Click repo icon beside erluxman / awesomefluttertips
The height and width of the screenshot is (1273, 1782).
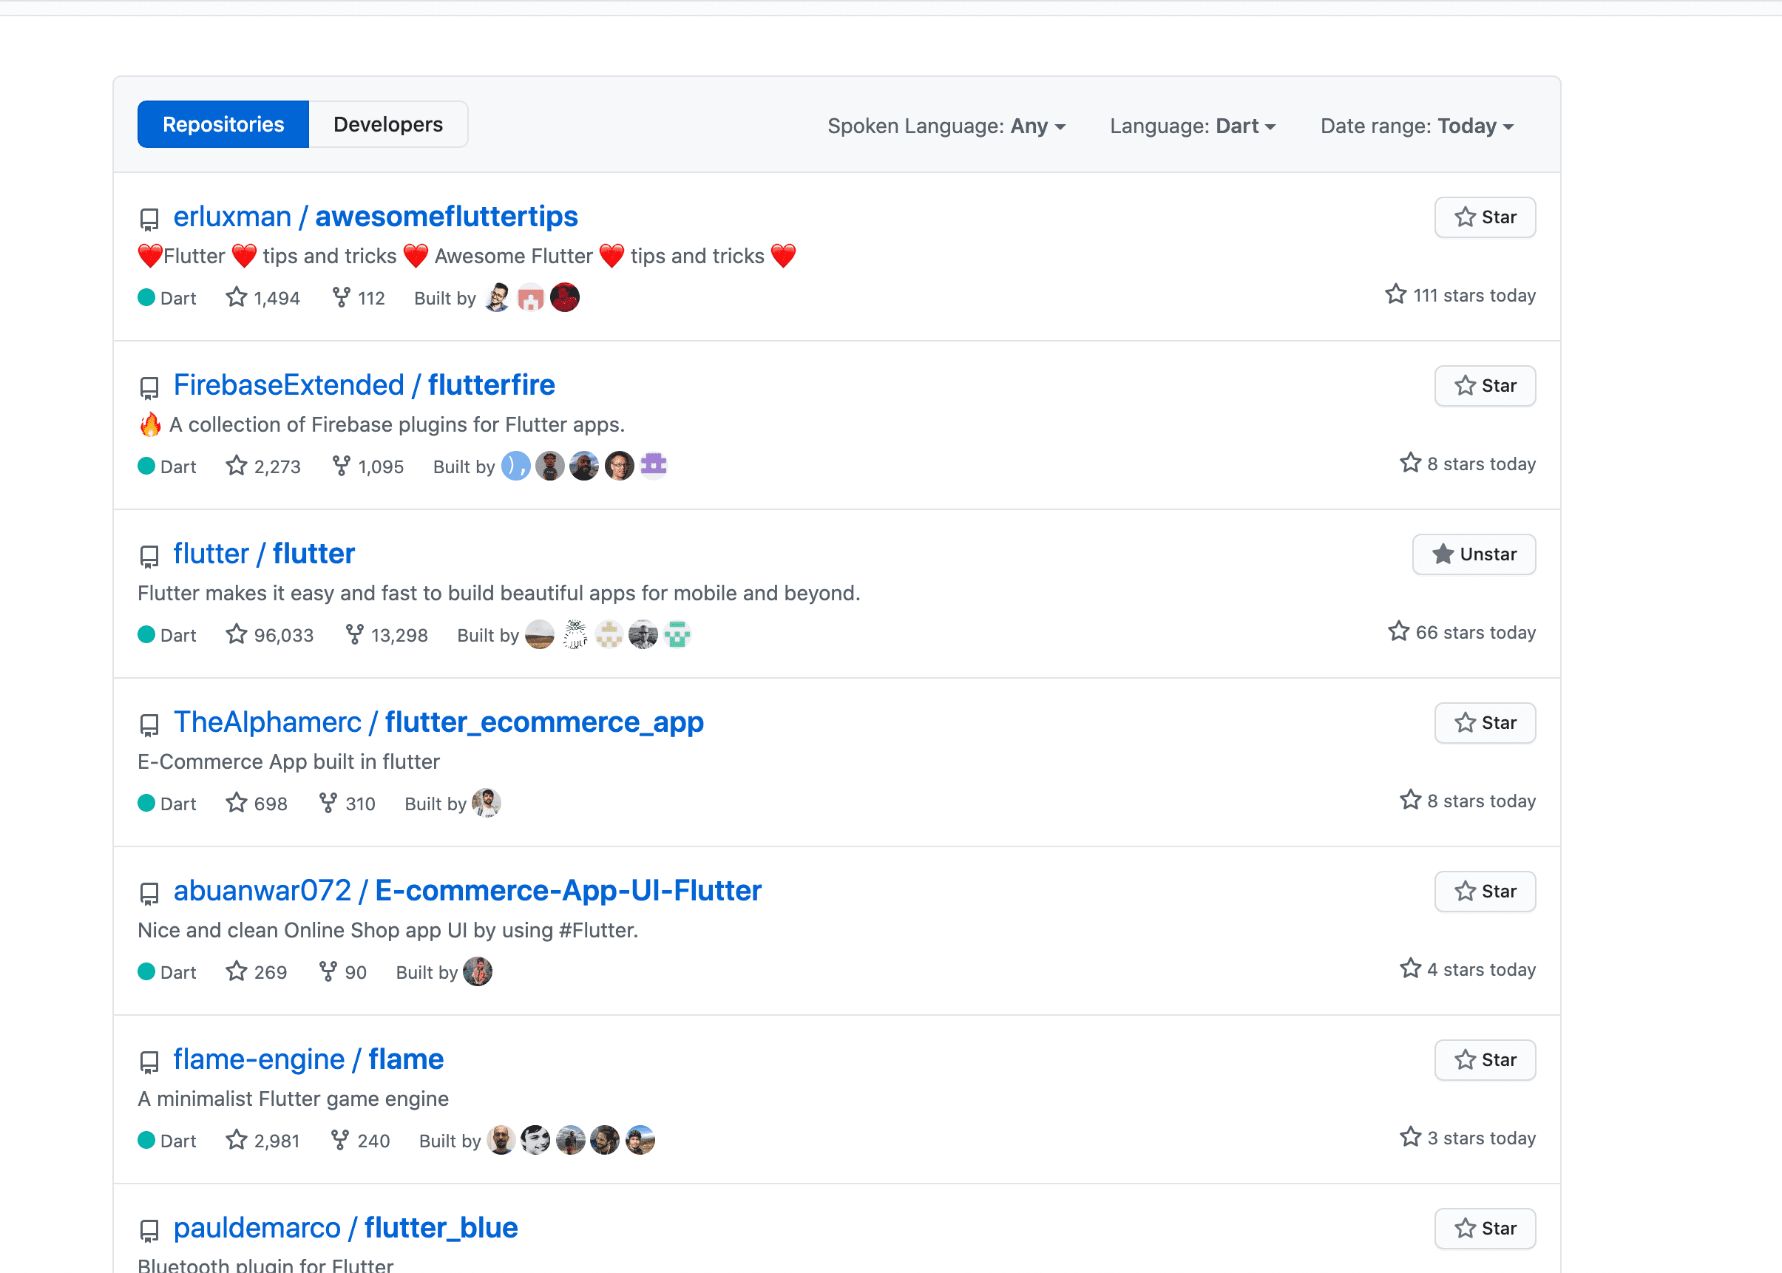149,220
